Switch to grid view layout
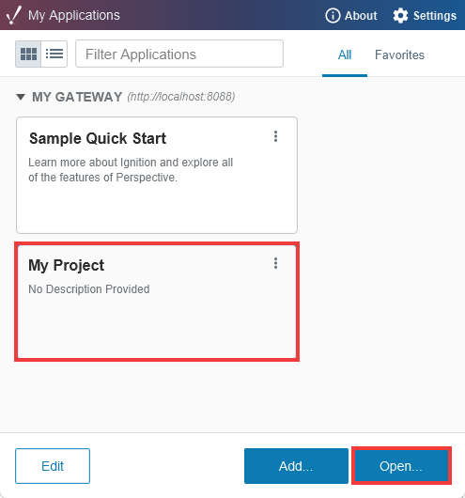 [x=28, y=54]
